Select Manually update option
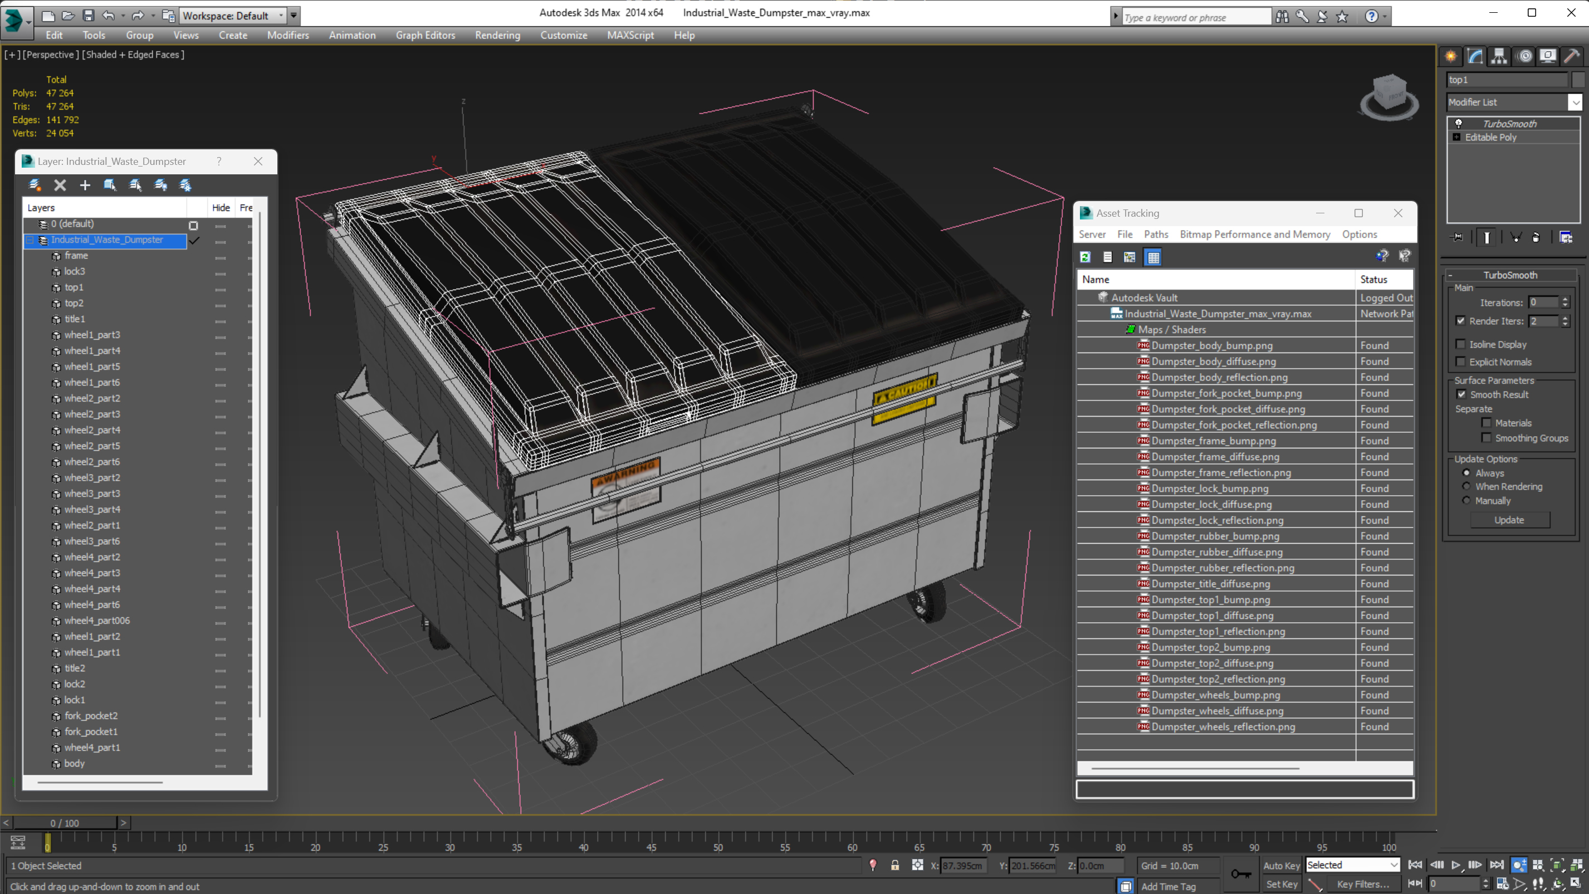 (1466, 500)
